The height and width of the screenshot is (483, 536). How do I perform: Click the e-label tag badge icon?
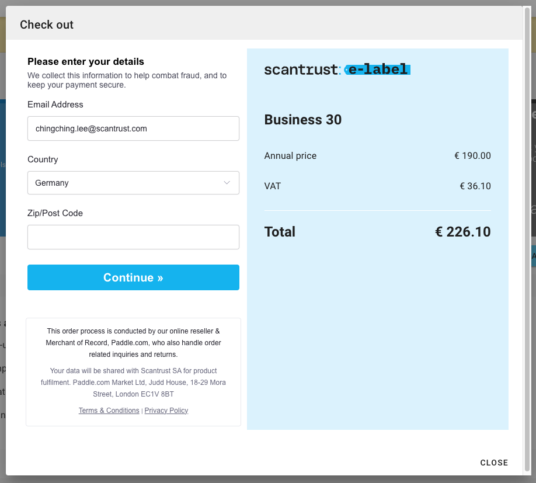tap(377, 70)
